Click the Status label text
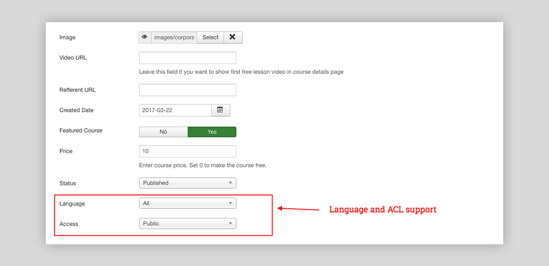549x266 pixels. click(67, 183)
